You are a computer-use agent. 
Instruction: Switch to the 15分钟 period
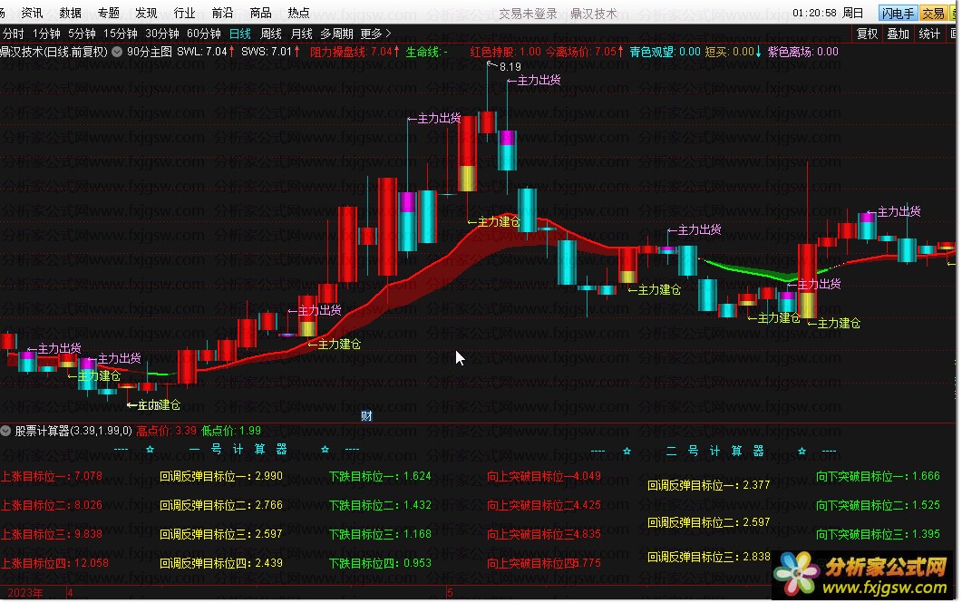[121, 34]
